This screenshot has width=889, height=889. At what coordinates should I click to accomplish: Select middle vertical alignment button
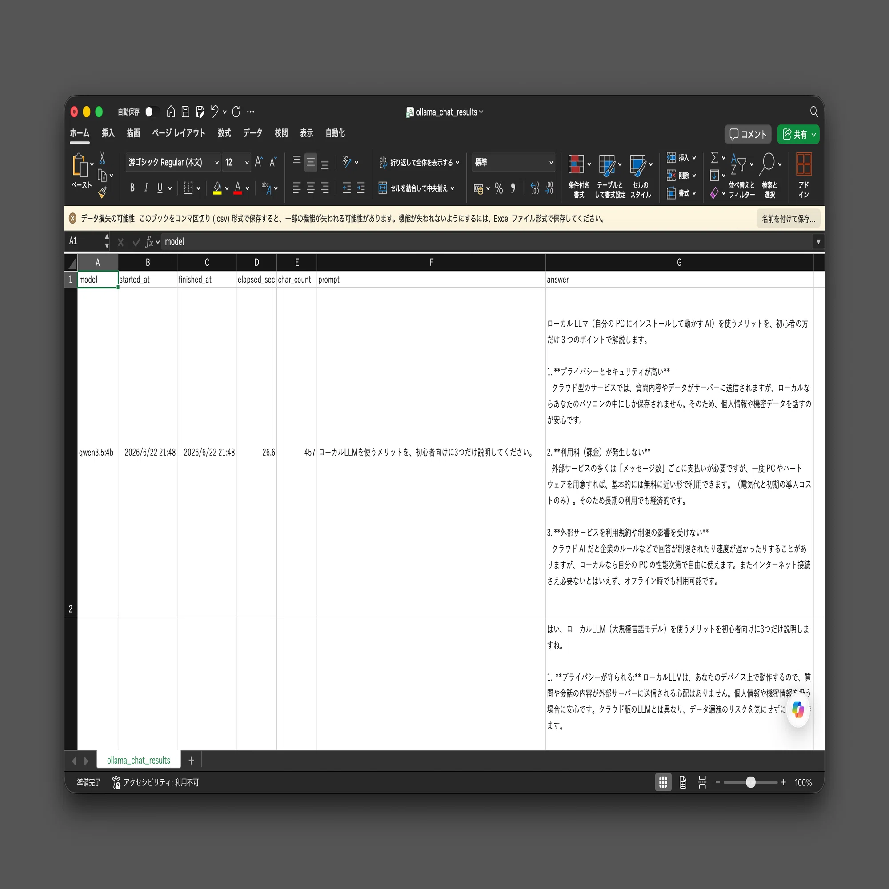point(311,162)
